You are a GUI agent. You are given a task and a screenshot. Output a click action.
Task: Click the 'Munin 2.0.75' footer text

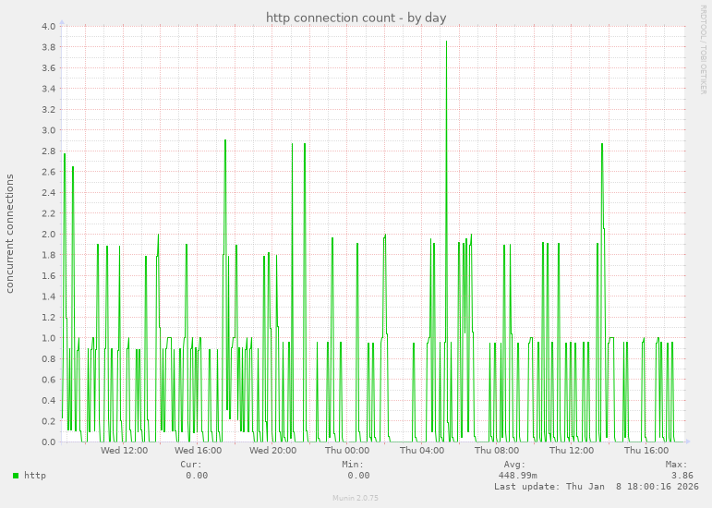click(x=356, y=498)
